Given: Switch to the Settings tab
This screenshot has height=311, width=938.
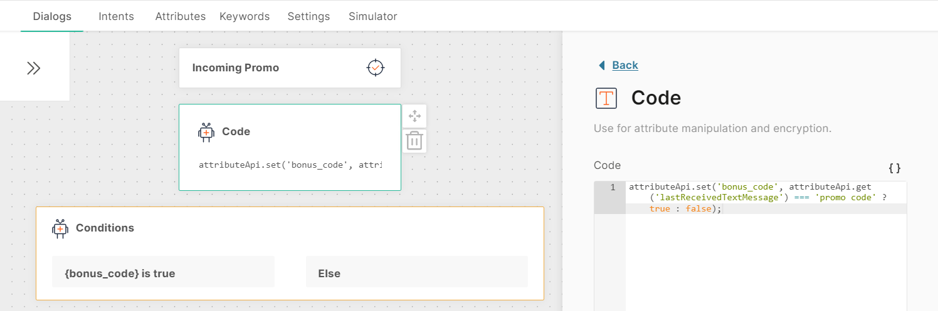Looking at the screenshot, I should [308, 16].
